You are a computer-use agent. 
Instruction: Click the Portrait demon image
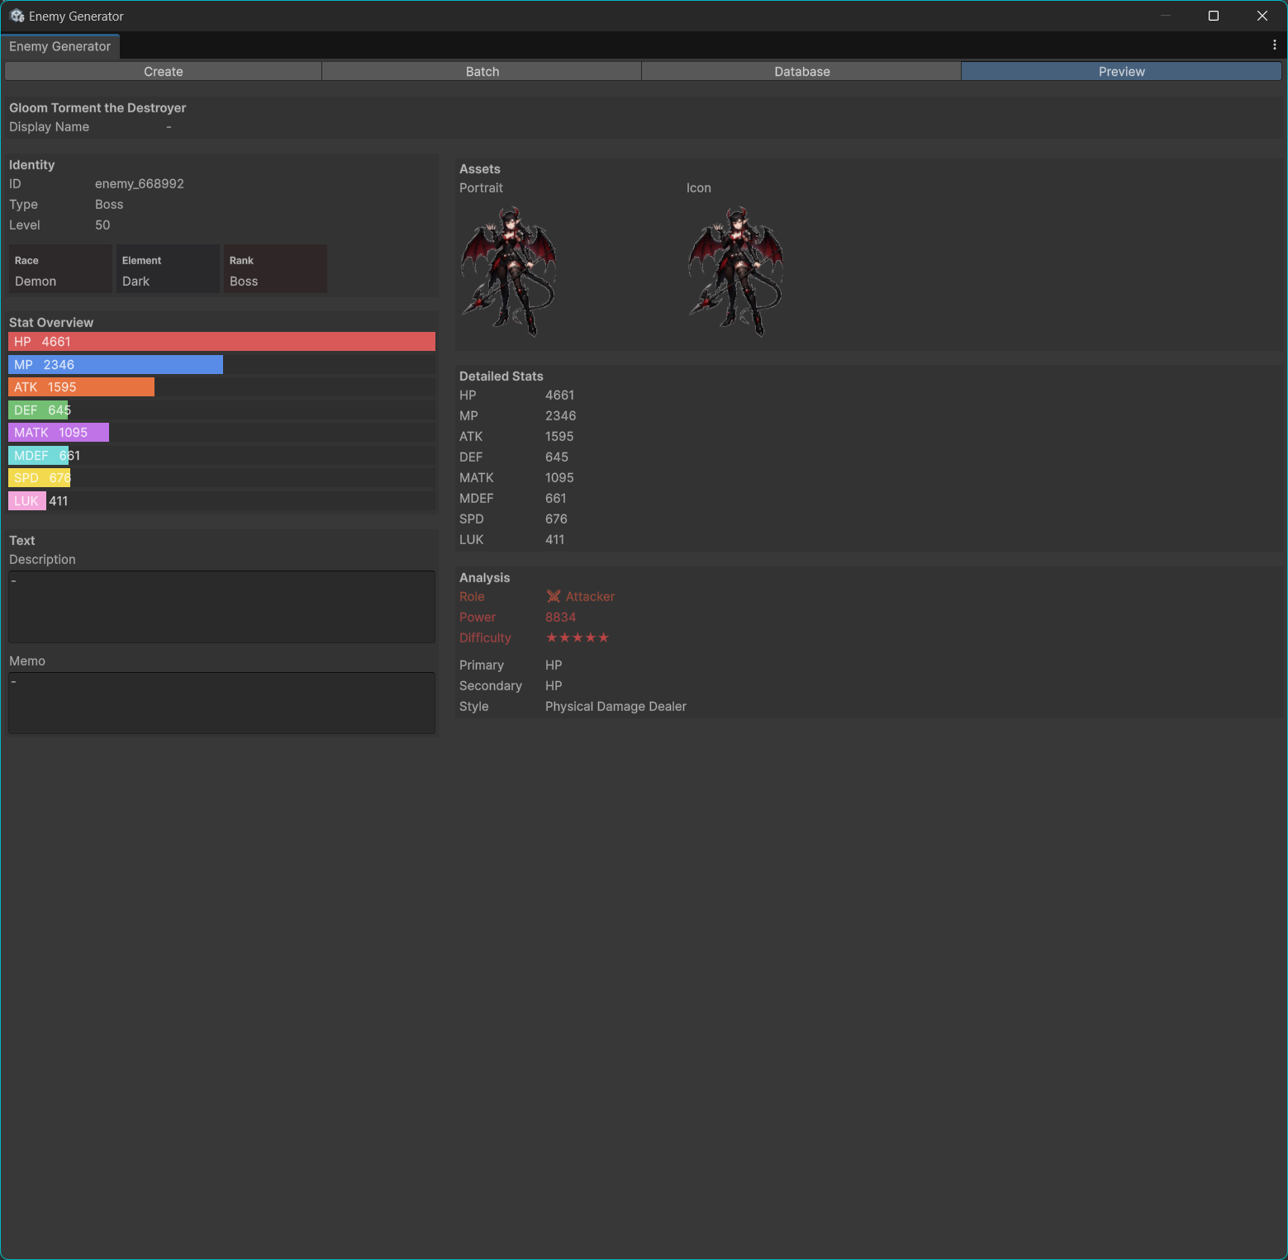[x=509, y=271]
